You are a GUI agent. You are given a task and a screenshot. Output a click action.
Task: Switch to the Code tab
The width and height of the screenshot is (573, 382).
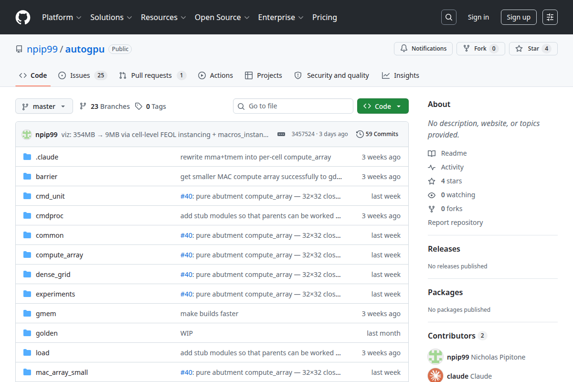coord(33,75)
